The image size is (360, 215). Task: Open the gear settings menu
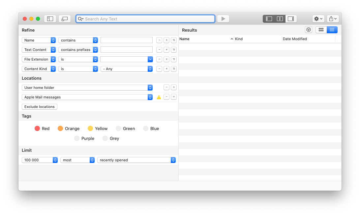(318, 19)
